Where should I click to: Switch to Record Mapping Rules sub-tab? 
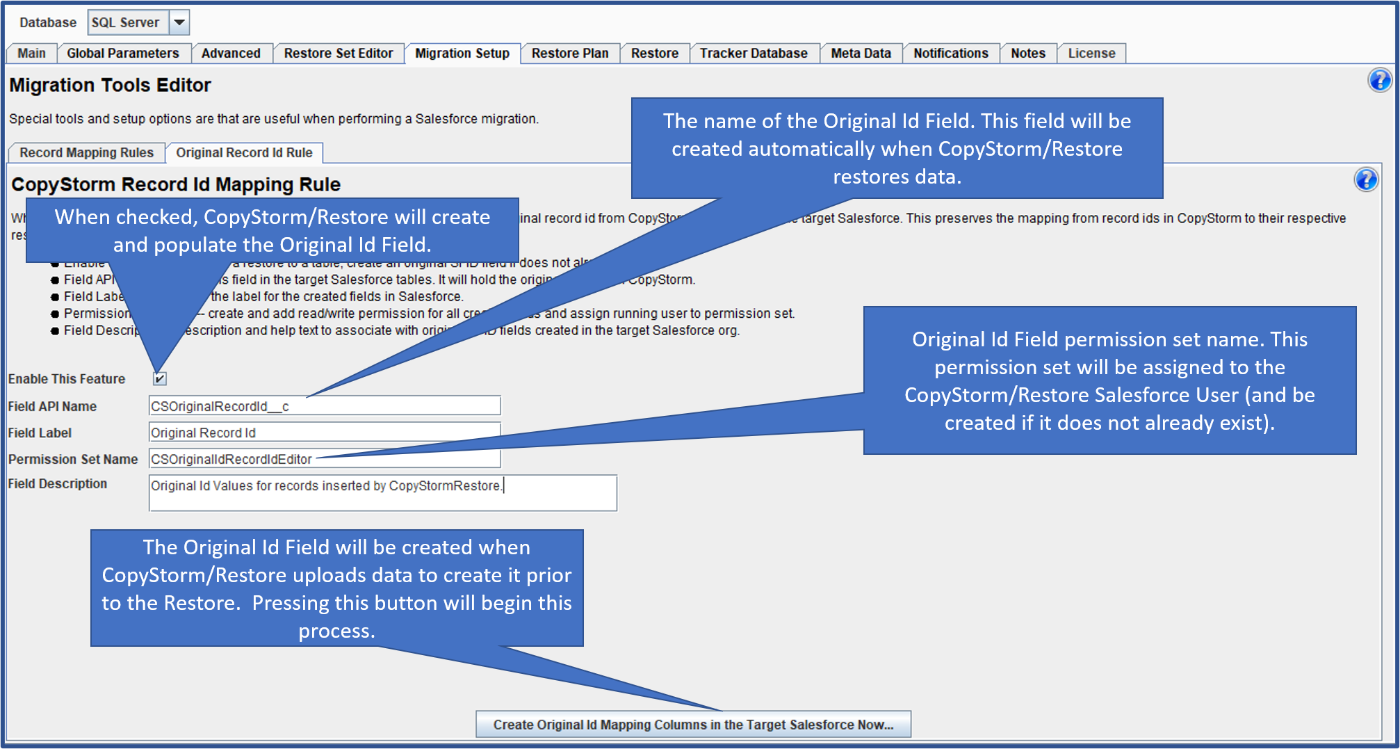87,153
